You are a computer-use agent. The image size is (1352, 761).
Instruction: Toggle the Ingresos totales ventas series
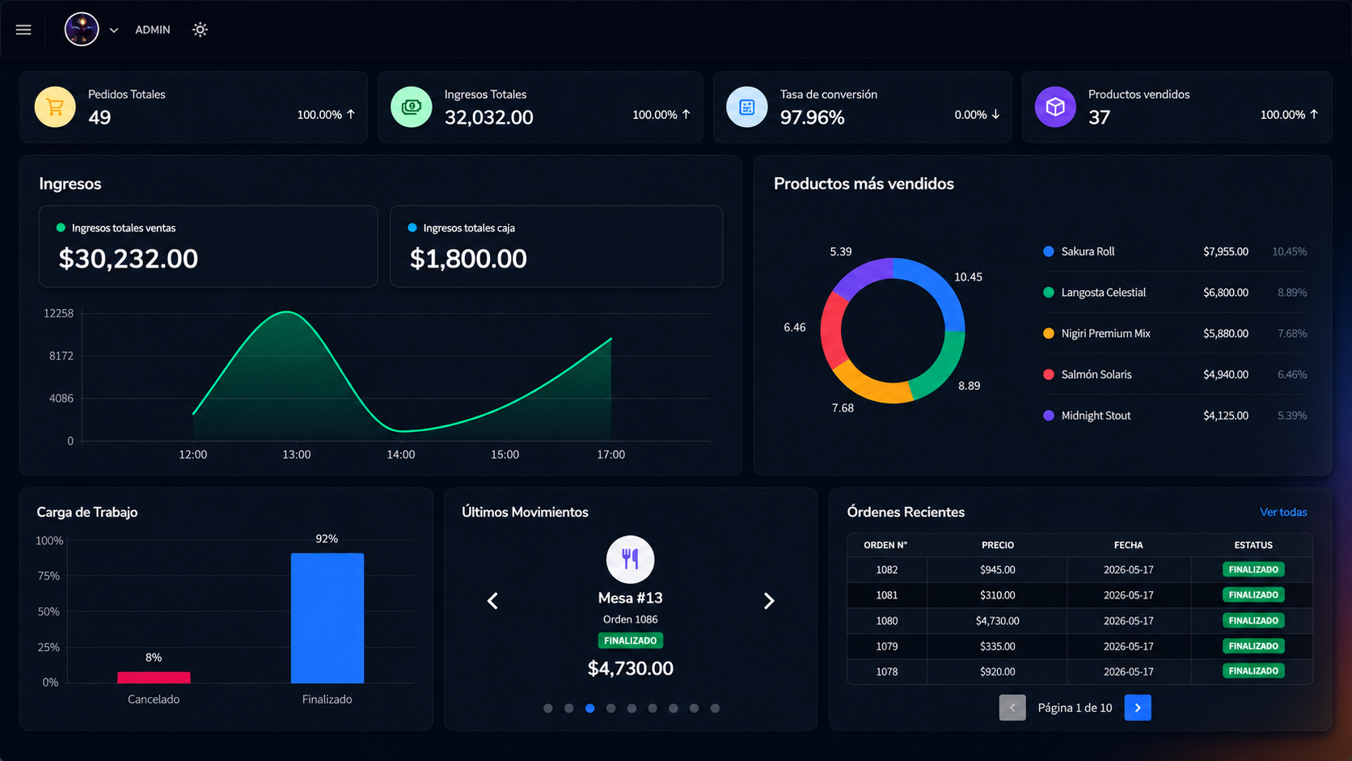coord(116,228)
